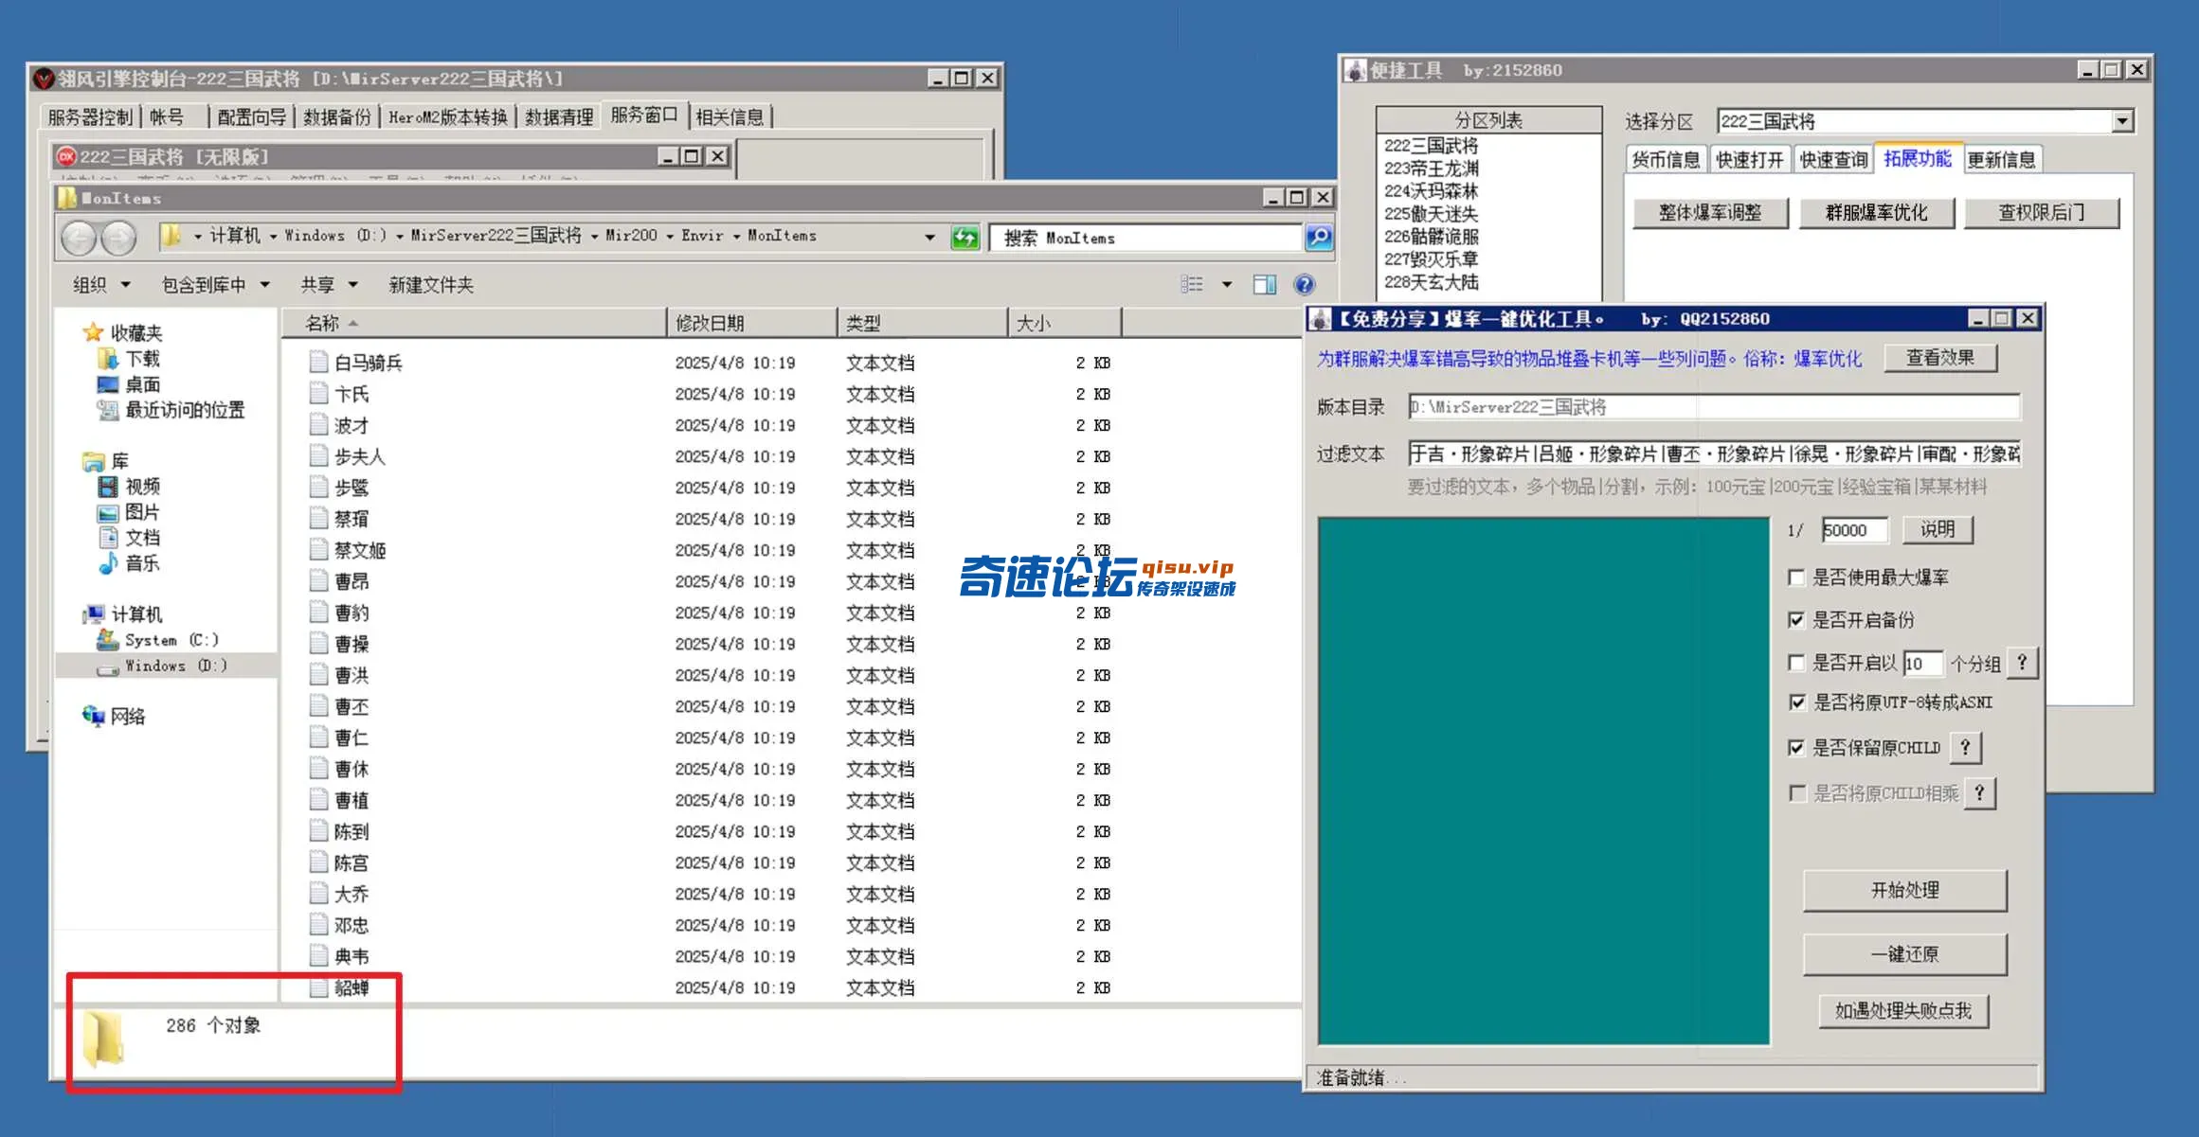The height and width of the screenshot is (1137, 2199).
Task: Open the 更新信息 tab
Action: (x=2001, y=159)
